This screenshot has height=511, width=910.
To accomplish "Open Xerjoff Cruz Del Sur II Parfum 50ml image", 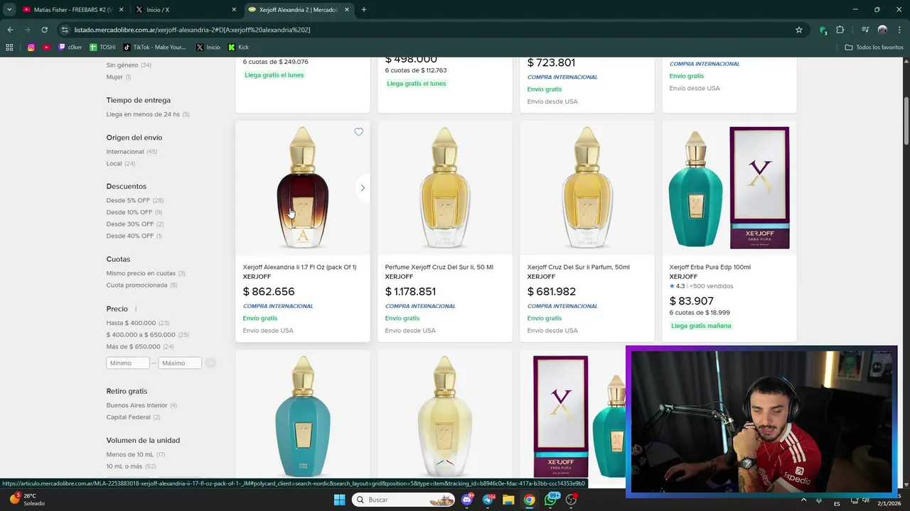I will pos(587,188).
